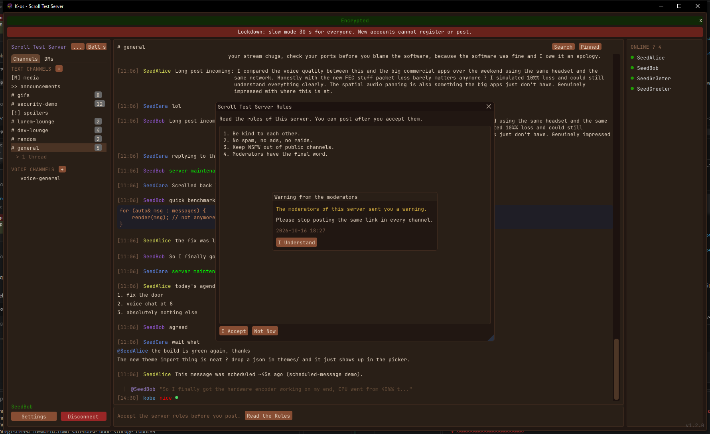Screen dimensions: 710x434
Task: Click the SeedBob username above Settings
Action: pyautogui.click(x=22, y=407)
